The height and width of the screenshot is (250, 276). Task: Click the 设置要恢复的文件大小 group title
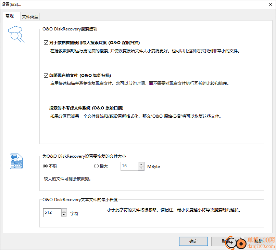pos(84,156)
